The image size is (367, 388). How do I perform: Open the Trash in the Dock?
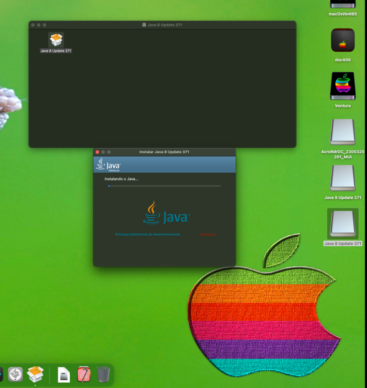tap(103, 375)
